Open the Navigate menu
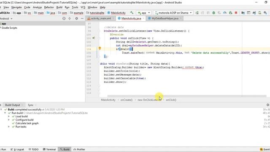This screenshot has height=152, width=270. pyautogui.click(x=16, y=7)
